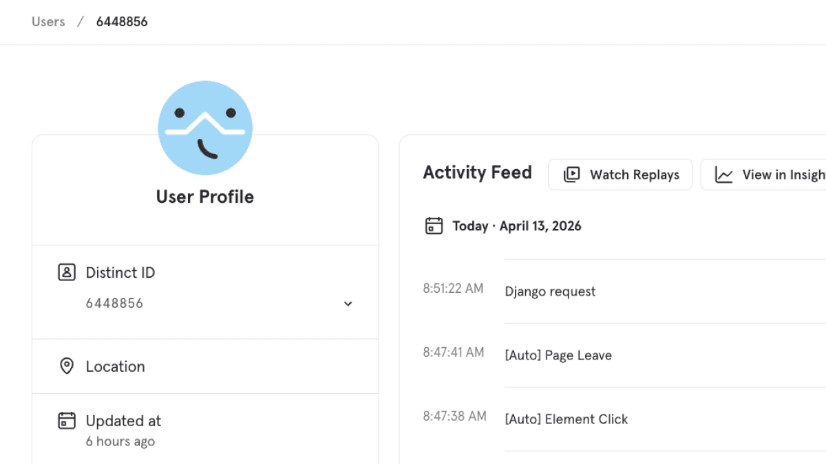Open the Django request event

tap(550, 291)
